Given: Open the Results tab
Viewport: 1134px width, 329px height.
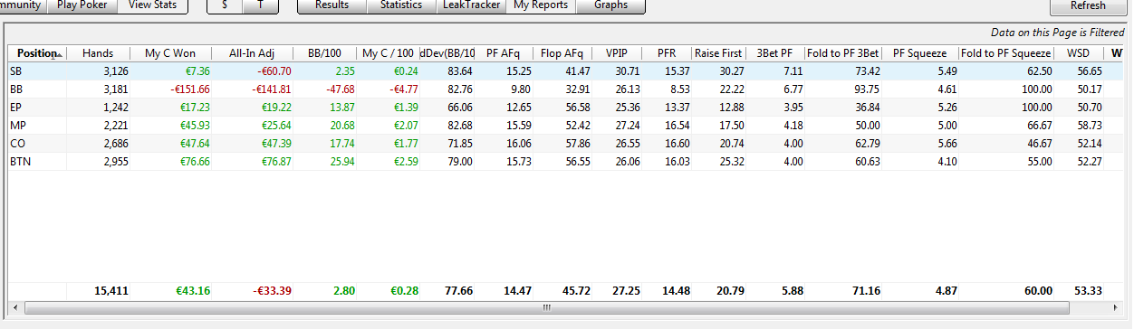Looking at the screenshot, I should point(332,5).
